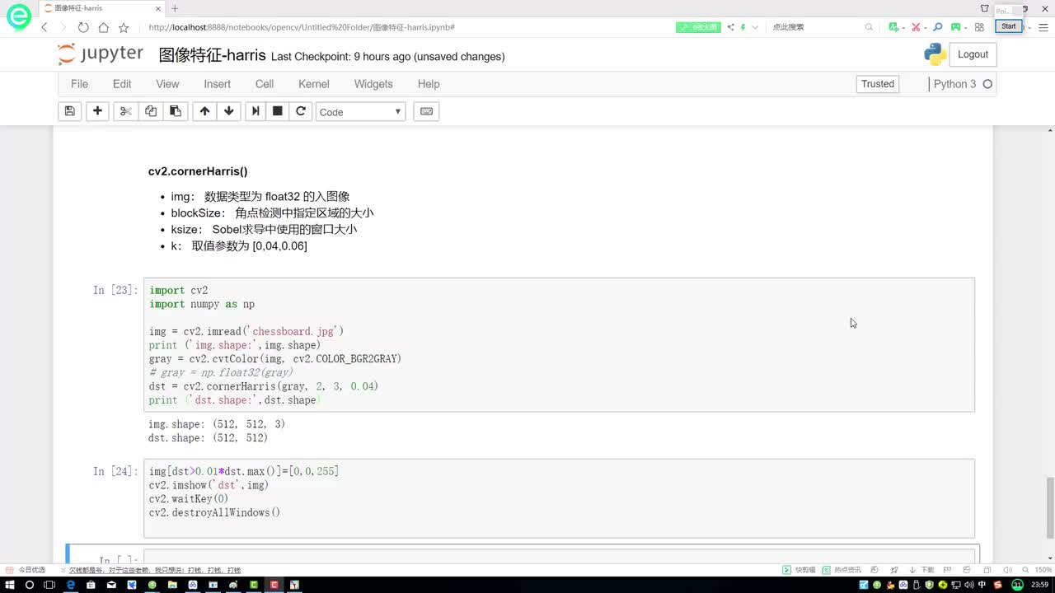Viewport: 1055px width, 593px height.
Task: Open the File menu
Action: pos(79,84)
